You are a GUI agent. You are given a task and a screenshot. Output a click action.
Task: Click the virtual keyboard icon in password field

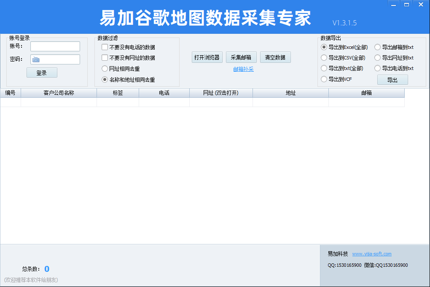36,59
